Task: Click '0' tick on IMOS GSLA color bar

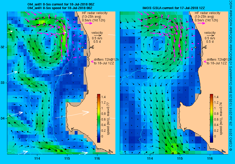Action: [x=215, y=136]
